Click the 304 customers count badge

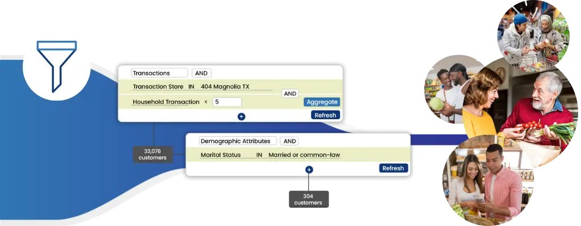tap(309, 199)
